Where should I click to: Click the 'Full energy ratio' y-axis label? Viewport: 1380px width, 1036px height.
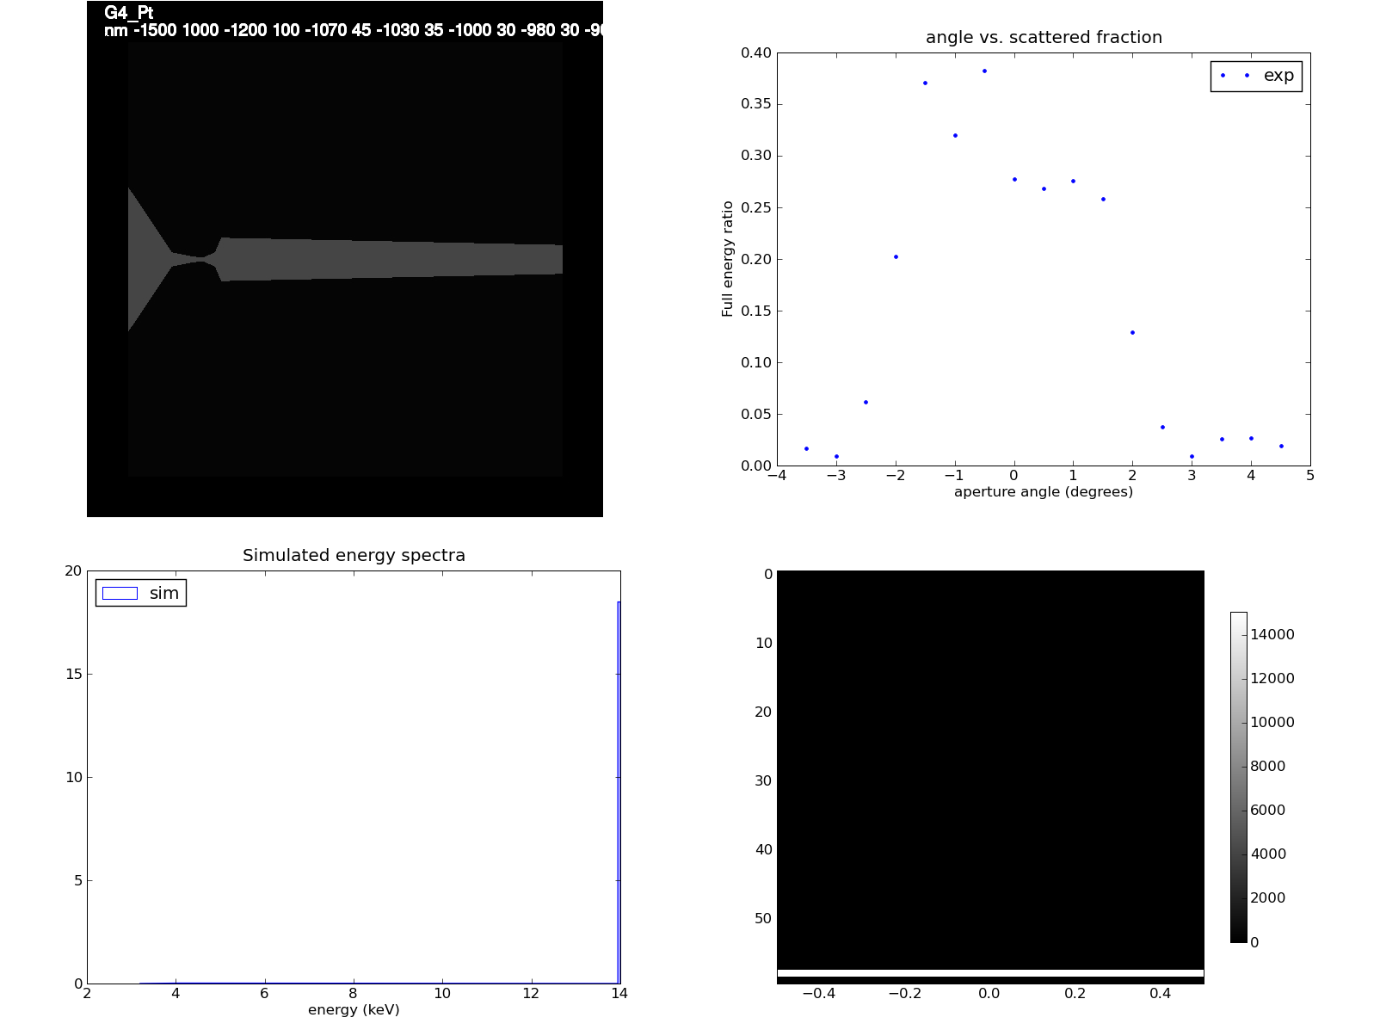point(728,259)
